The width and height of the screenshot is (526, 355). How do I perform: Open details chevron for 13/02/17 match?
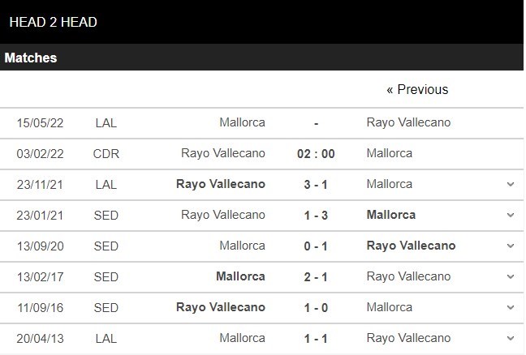[x=511, y=276]
